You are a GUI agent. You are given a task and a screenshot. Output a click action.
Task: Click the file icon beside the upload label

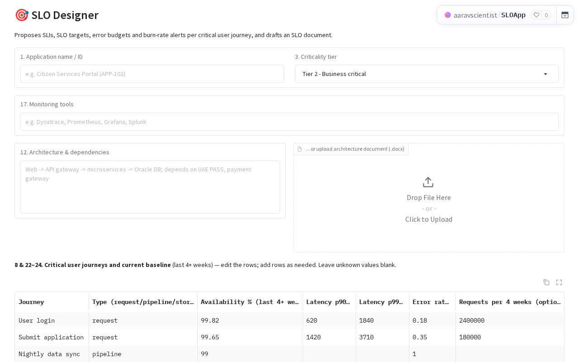[299, 149]
